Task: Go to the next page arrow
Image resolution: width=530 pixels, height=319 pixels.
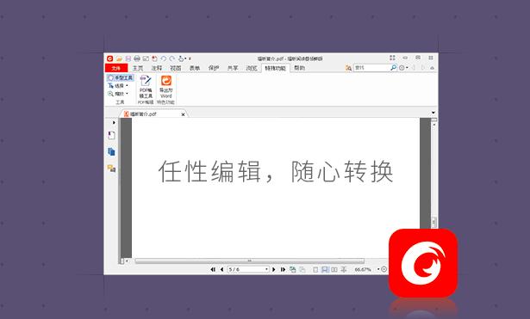Action: 274,269
